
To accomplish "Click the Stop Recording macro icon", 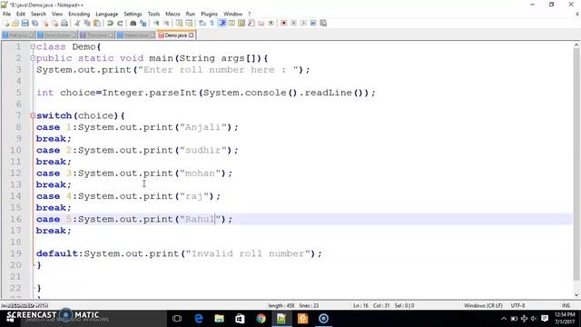I will point(293,23).
